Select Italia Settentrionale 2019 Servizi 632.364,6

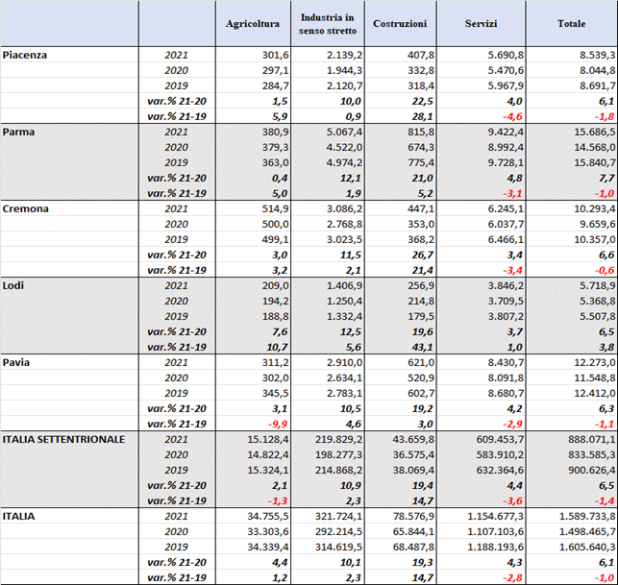pyautogui.click(x=500, y=470)
